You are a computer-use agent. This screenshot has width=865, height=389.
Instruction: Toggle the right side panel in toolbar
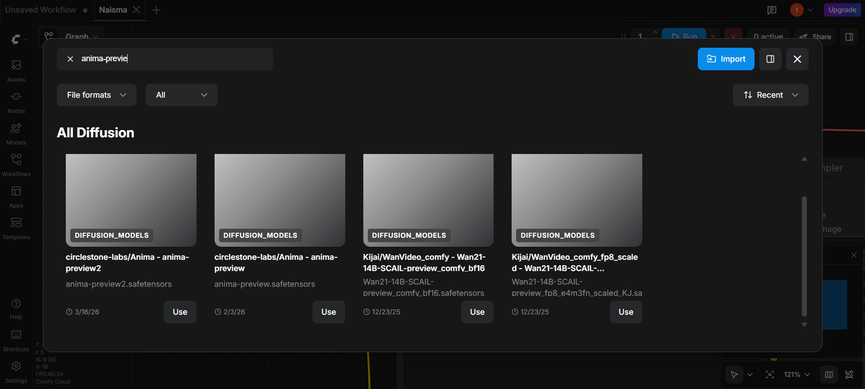click(x=849, y=37)
